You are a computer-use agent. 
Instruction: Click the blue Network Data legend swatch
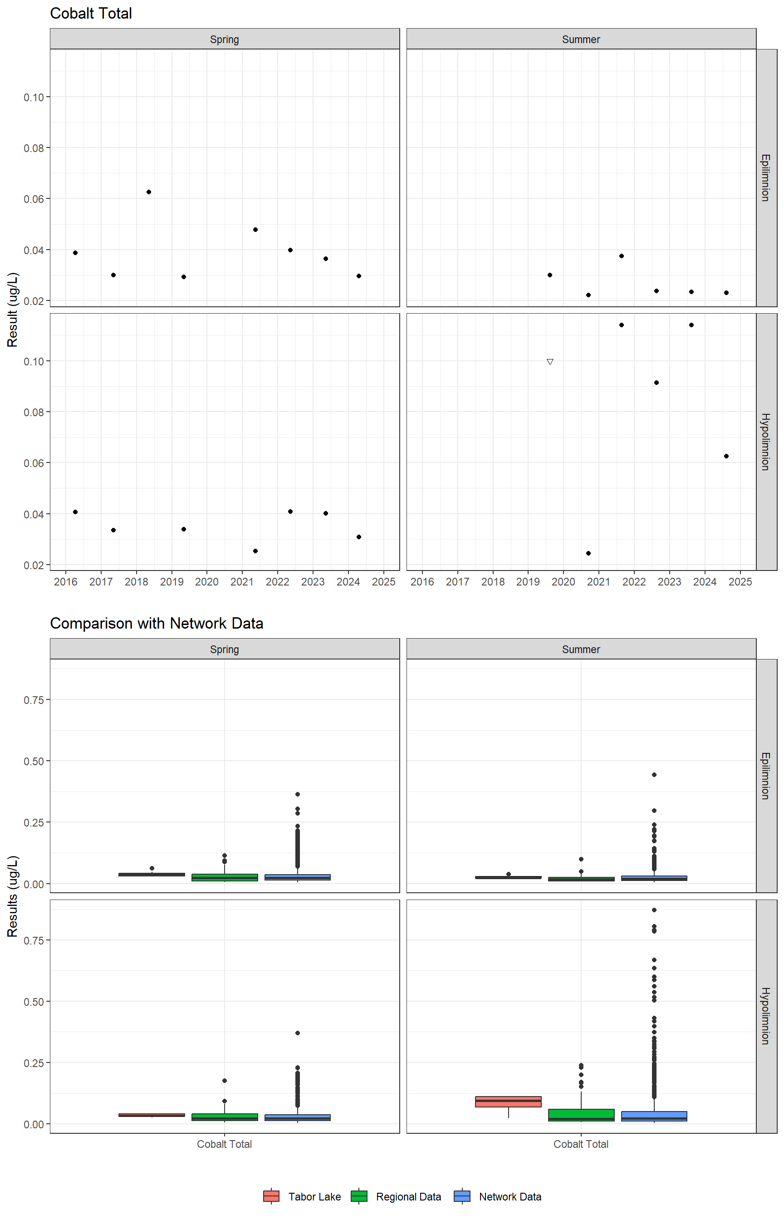pyautogui.click(x=462, y=1196)
